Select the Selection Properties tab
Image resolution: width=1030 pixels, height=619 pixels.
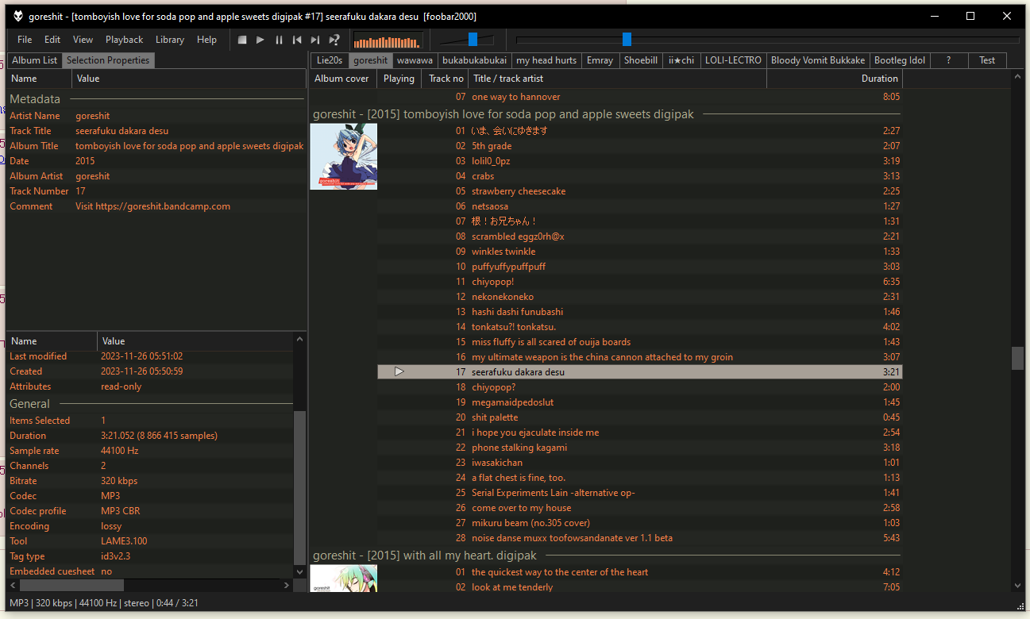click(108, 60)
